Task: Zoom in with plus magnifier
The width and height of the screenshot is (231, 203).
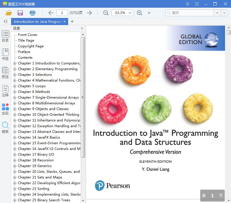Action: tap(139, 13)
